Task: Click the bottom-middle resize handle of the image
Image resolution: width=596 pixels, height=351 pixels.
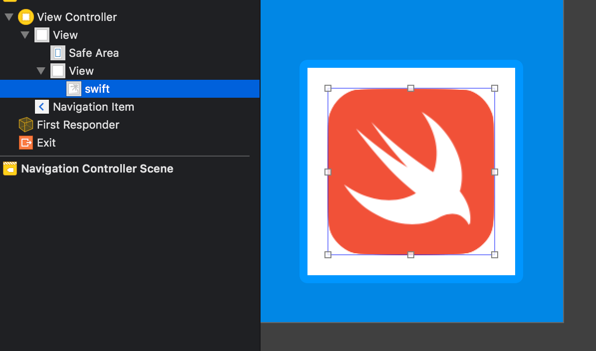Action: point(411,255)
